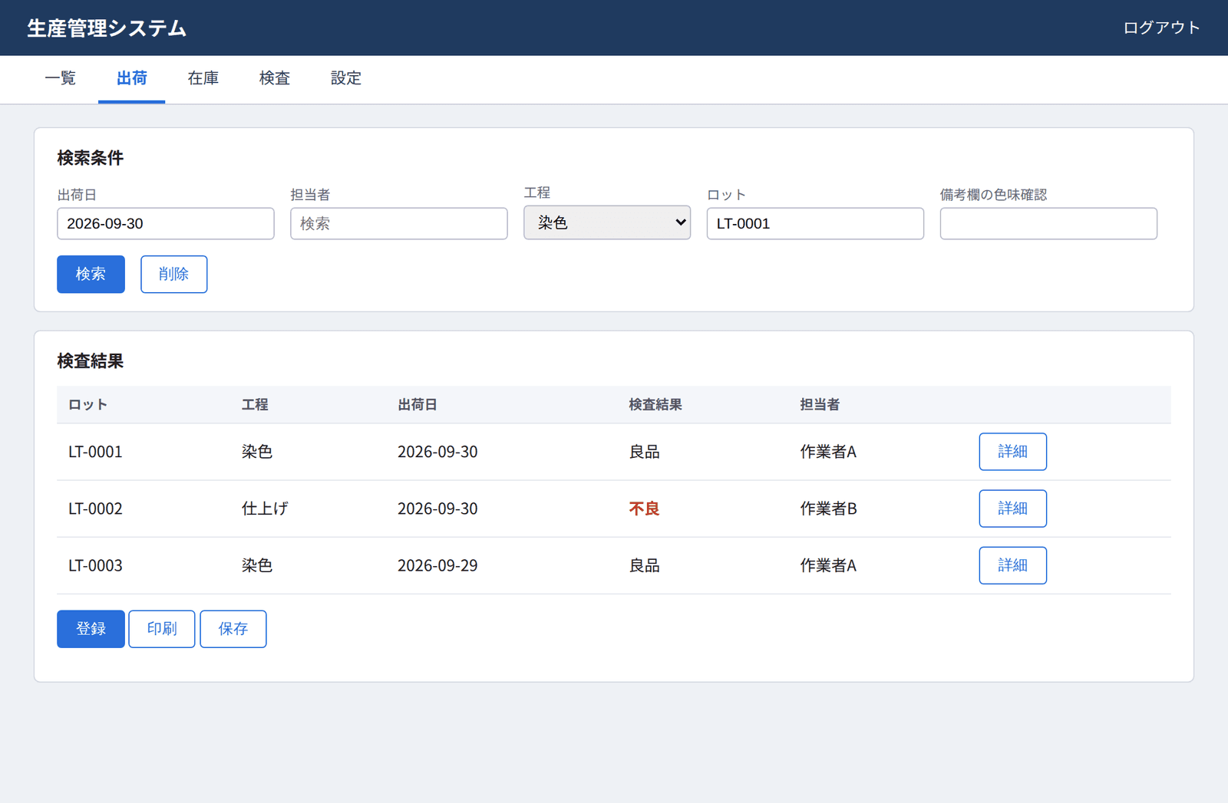Screen dimensions: 1228x803
Task: Click into the 担当者 search field
Action: point(399,223)
